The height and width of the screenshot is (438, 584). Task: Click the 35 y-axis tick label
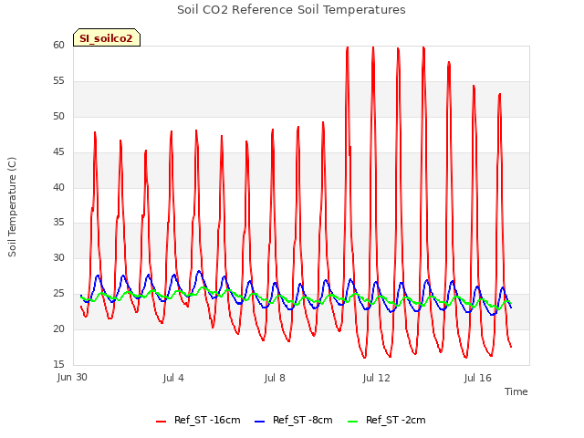pyautogui.click(x=58, y=223)
